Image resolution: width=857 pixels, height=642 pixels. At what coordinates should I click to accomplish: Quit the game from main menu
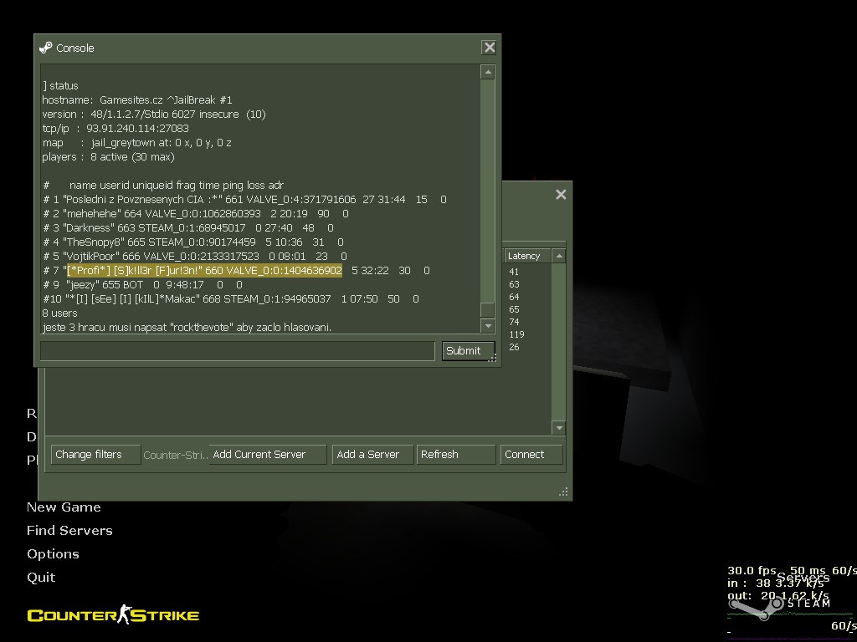[x=41, y=578]
